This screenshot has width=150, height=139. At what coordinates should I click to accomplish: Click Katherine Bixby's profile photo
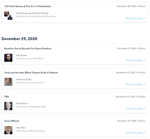[8, 82]
